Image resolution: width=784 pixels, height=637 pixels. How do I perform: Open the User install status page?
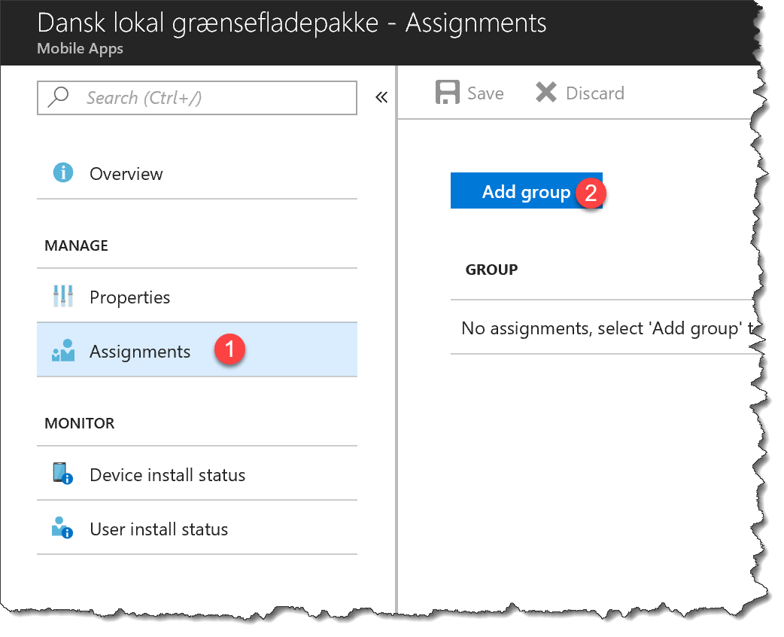(x=159, y=529)
